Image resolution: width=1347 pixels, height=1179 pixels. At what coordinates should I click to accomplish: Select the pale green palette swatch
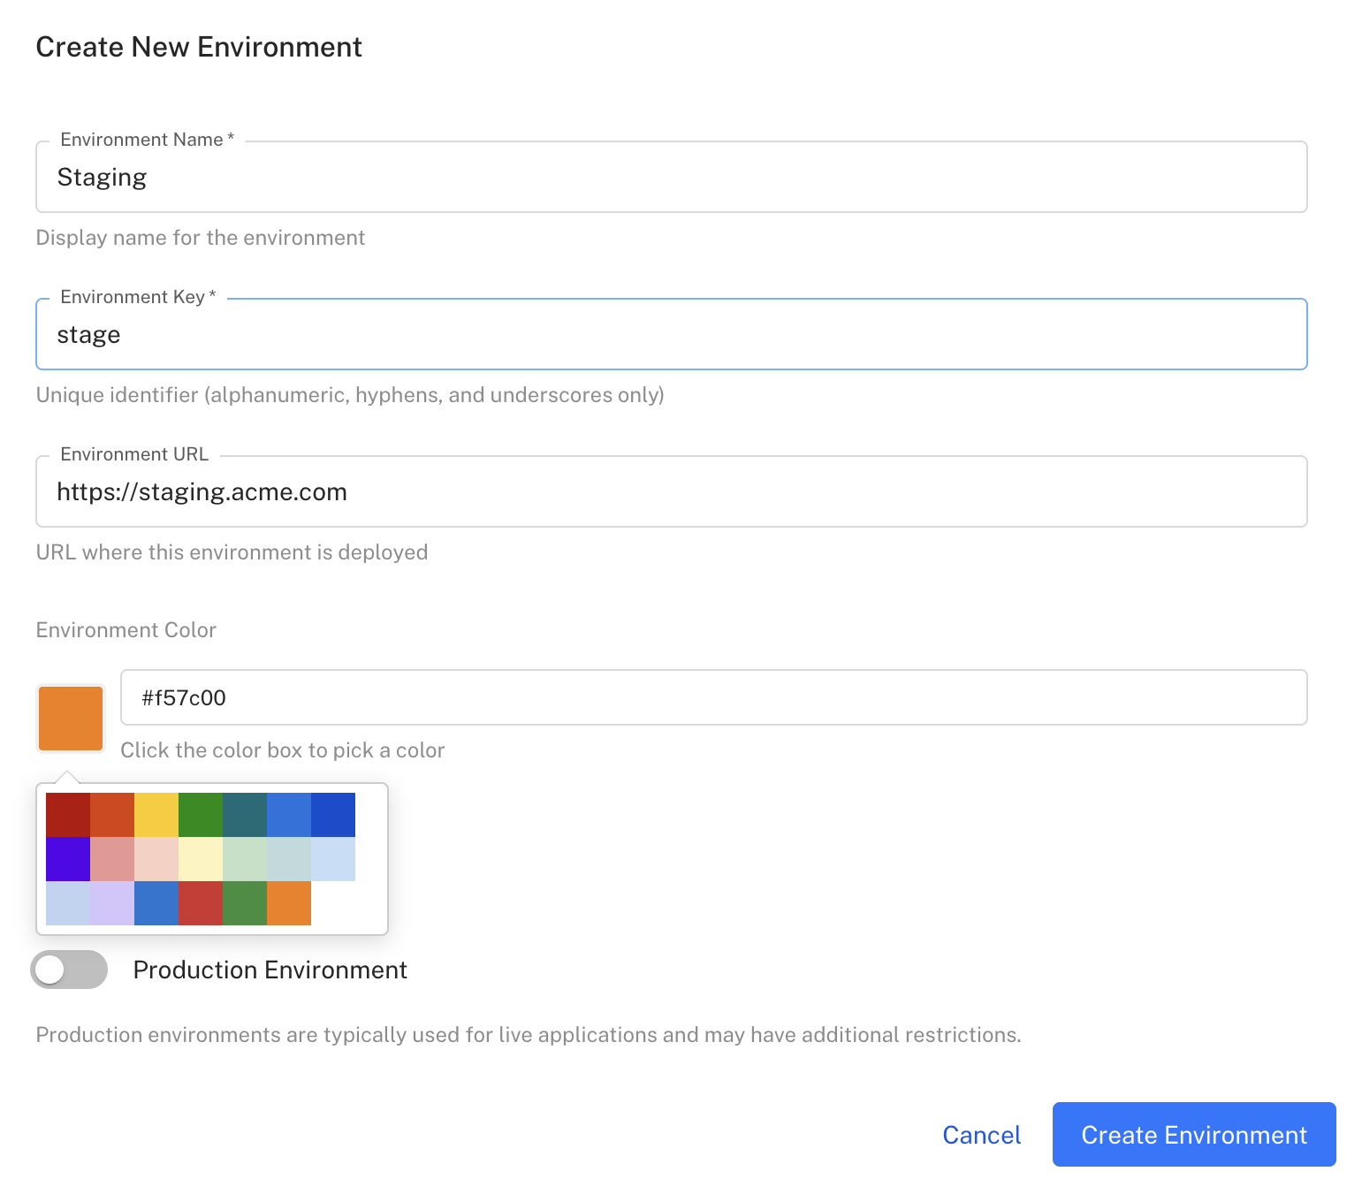(245, 859)
